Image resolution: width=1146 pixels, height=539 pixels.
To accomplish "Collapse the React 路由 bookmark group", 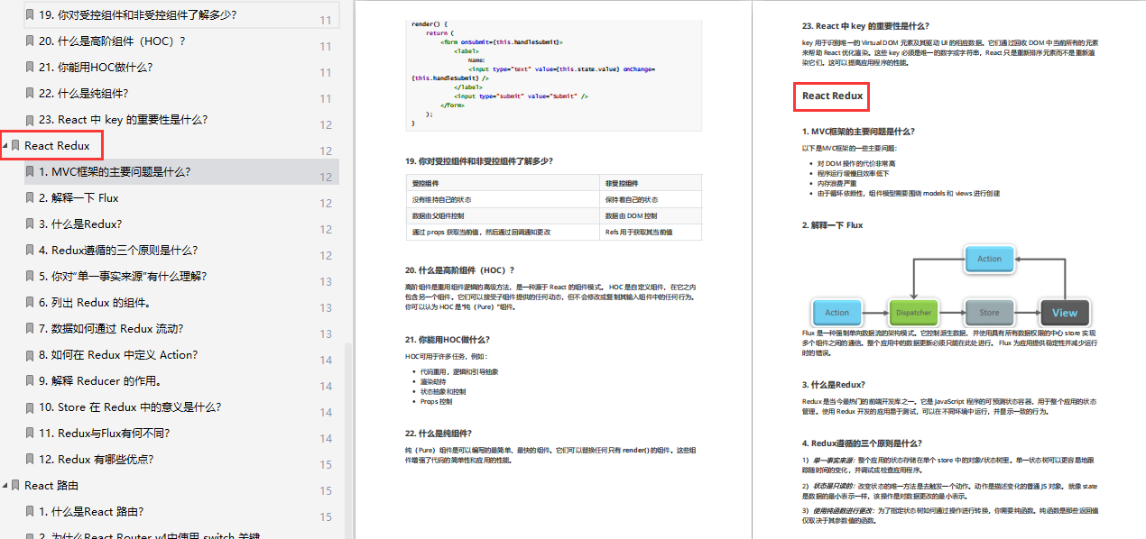I will coord(5,485).
